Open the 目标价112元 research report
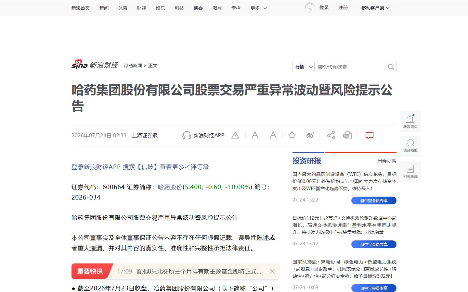Image resolution: width=468 pixels, height=292 pixels. [x=344, y=225]
